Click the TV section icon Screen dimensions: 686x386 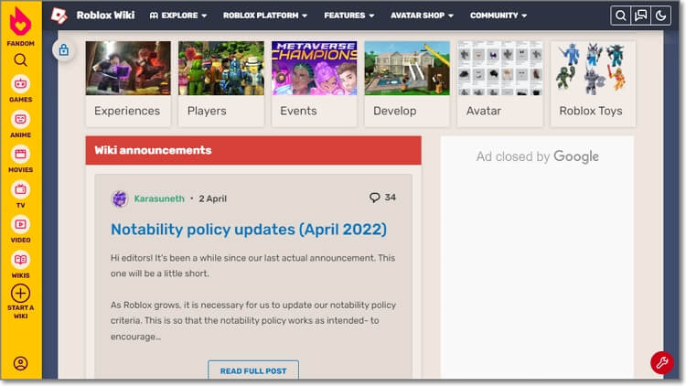coord(20,189)
